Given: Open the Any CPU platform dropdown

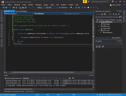Looking at the screenshot, I should 52,8.
